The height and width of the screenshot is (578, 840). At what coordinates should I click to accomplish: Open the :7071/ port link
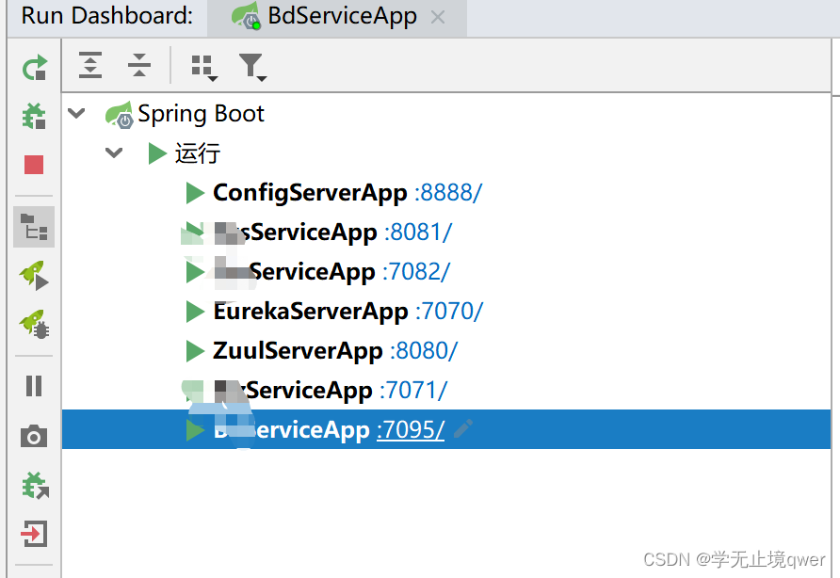[413, 391]
